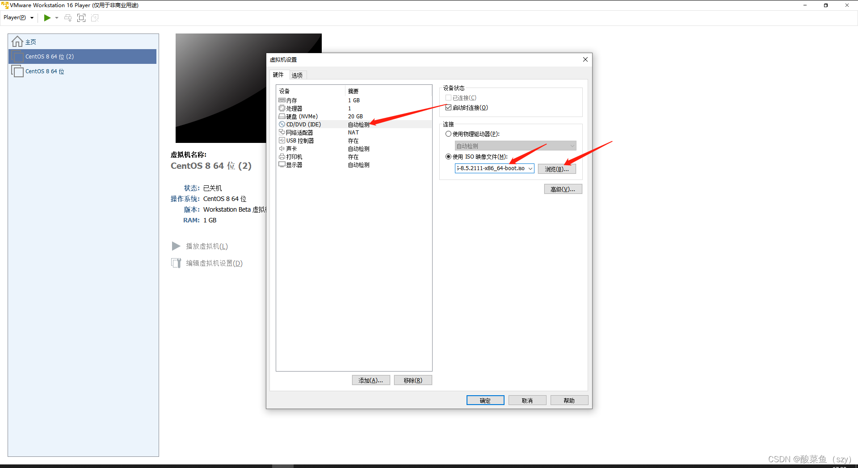Select 使用 ISO 映像文件(M) radio button

tap(448, 157)
